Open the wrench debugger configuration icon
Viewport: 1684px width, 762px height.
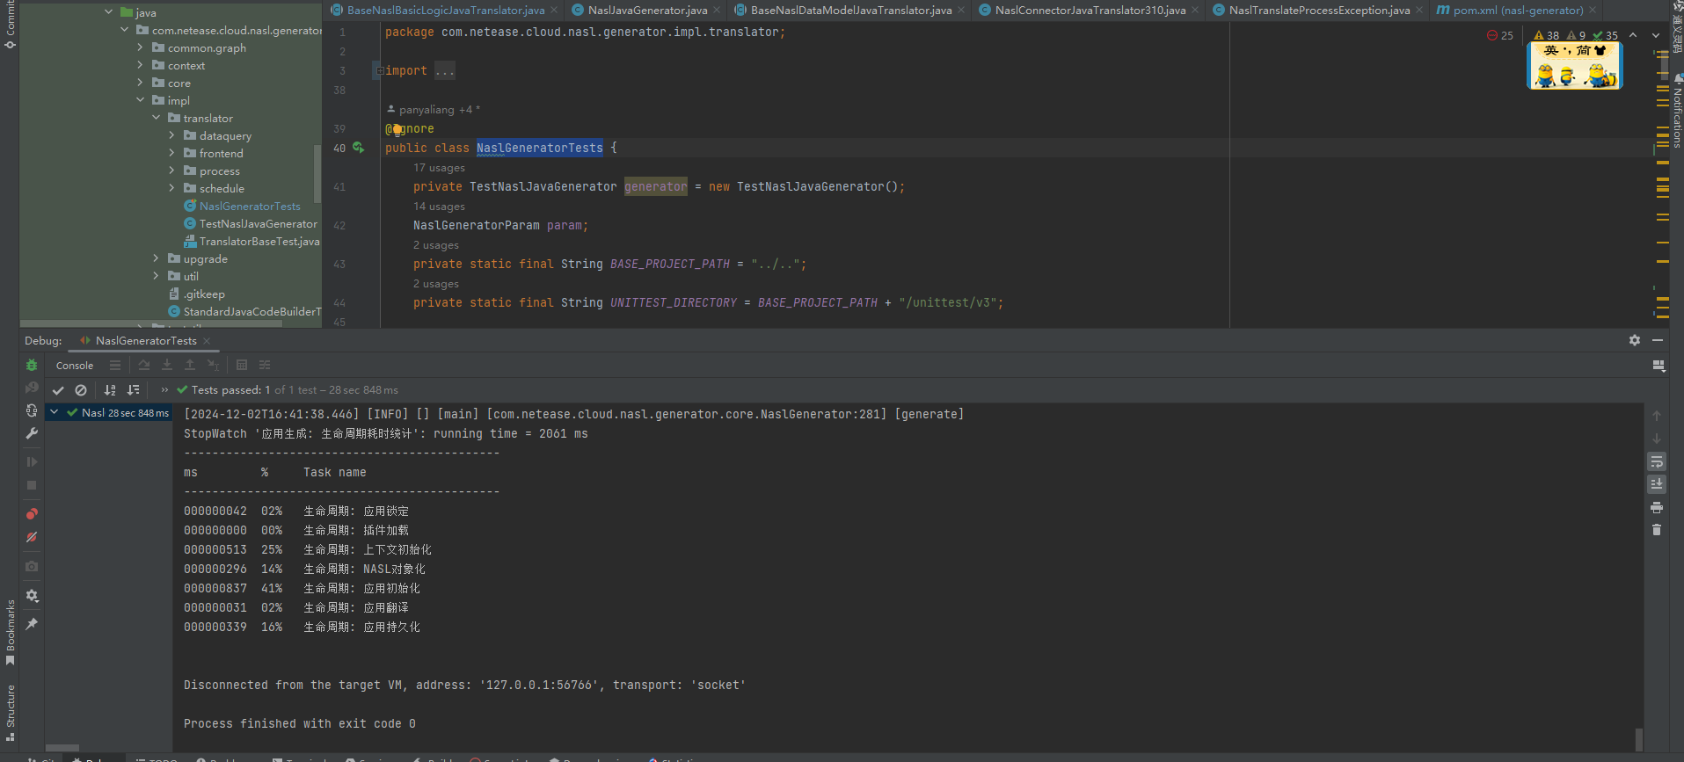coord(32,433)
